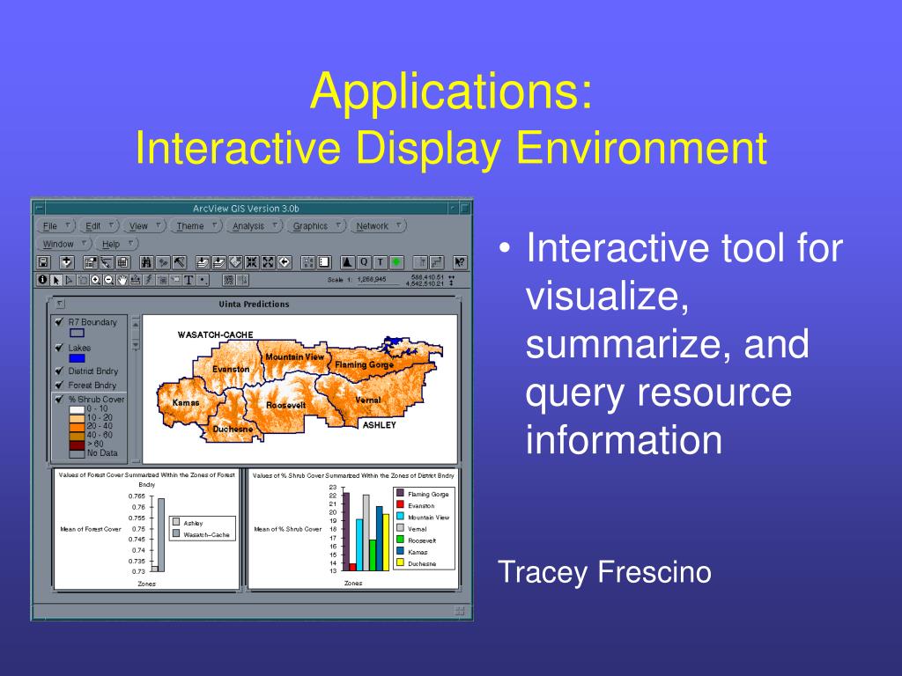
Task: Open the Network menu
Action: [378, 226]
